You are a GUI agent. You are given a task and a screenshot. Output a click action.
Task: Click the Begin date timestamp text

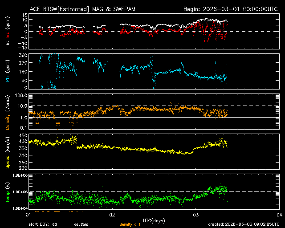[x=231, y=9]
